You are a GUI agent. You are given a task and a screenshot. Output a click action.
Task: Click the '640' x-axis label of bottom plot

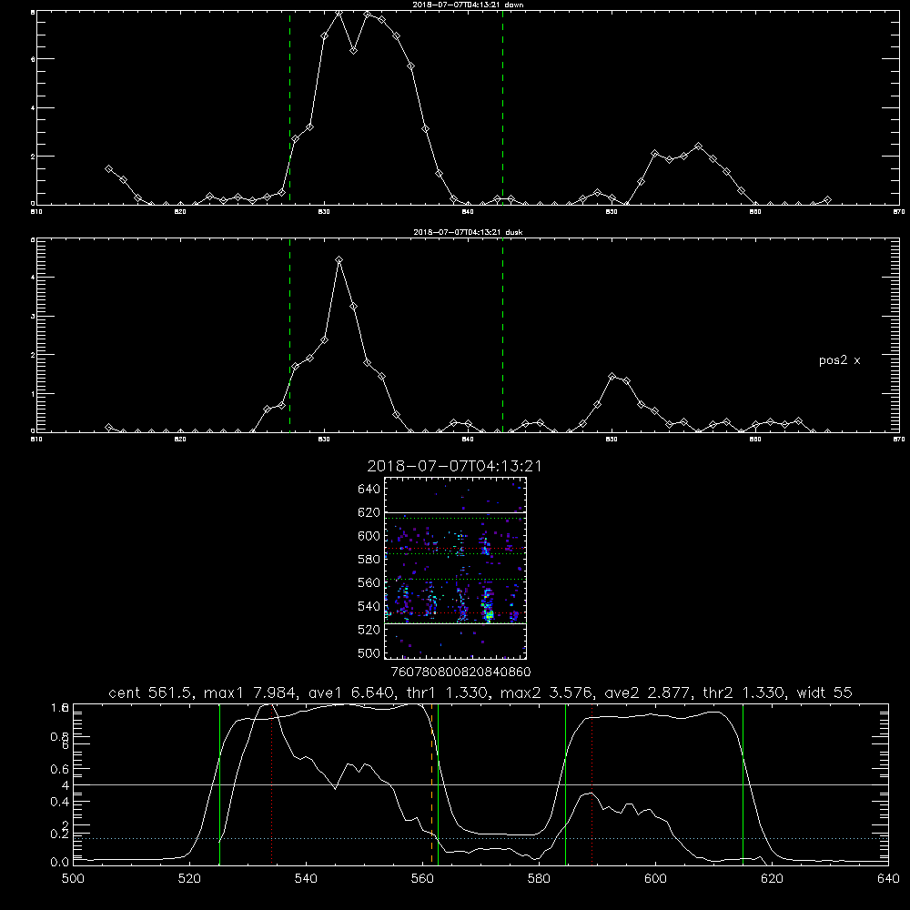pos(888,879)
